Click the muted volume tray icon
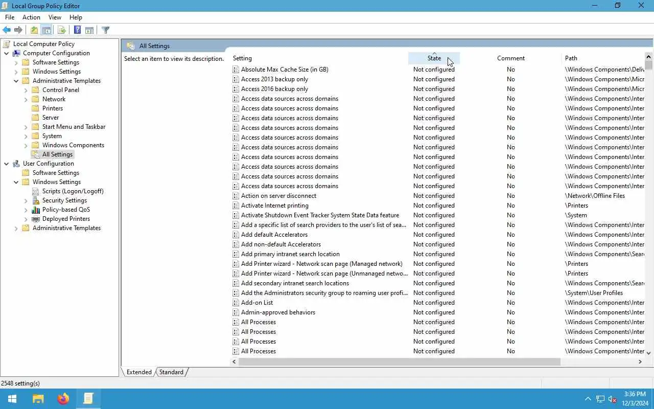Viewport: 654px width, 409px height. point(612,399)
